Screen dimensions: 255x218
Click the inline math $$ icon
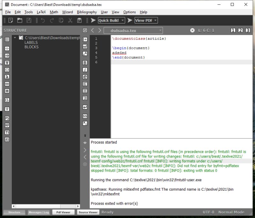click(85, 116)
